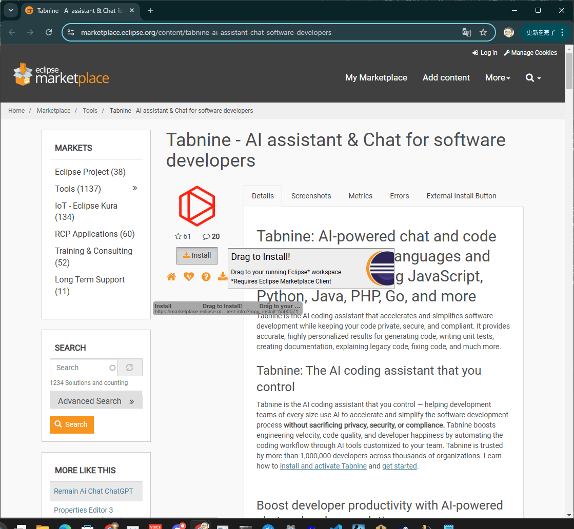Click the Eclipse Marketplace logo
This screenshot has width=574, height=529.
coord(61,75)
